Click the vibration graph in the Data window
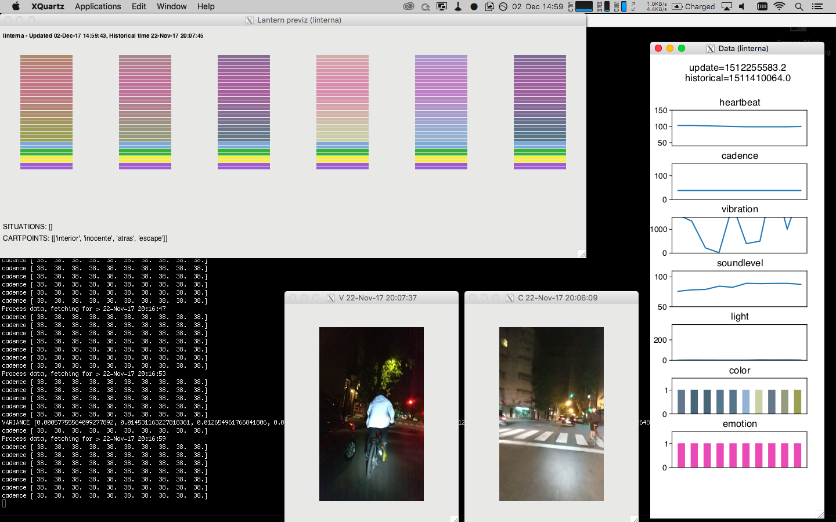The height and width of the screenshot is (522, 836). pos(739,235)
